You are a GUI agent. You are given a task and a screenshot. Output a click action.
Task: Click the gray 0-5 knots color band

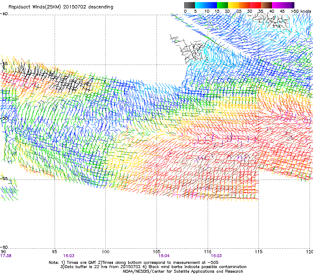click(x=189, y=5)
